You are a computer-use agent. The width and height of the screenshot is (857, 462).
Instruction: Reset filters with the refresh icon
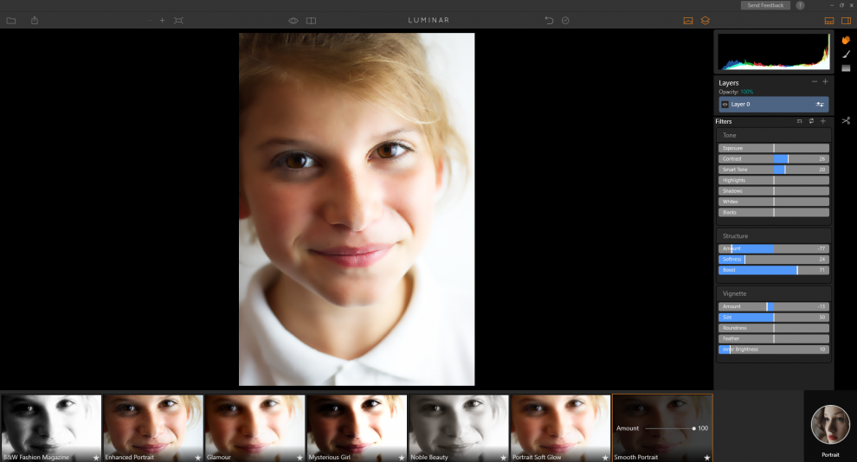811,121
